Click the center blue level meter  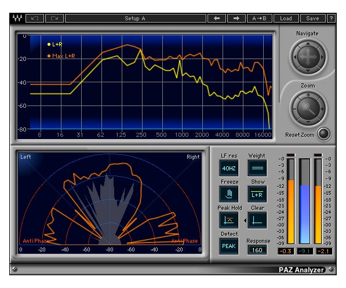click(x=305, y=201)
